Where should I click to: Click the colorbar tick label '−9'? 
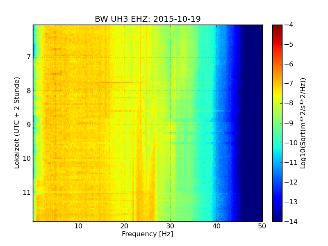289,123
